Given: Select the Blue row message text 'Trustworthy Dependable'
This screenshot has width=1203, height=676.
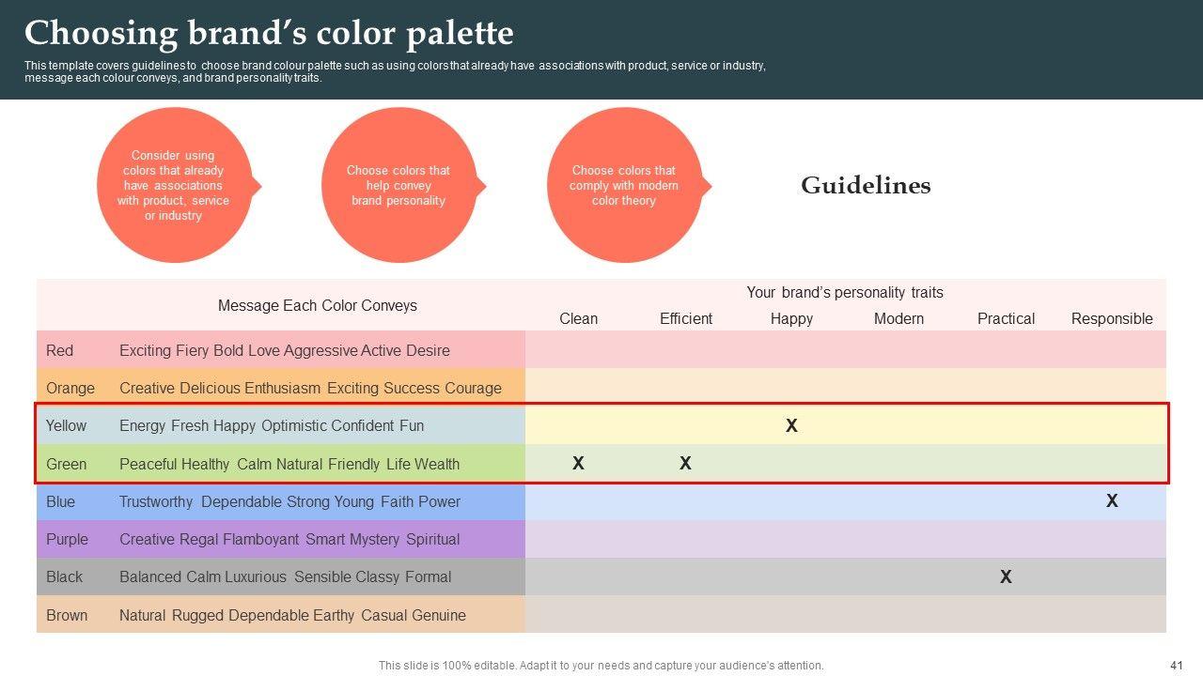Looking at the screenshot, I should click(200, 501).
